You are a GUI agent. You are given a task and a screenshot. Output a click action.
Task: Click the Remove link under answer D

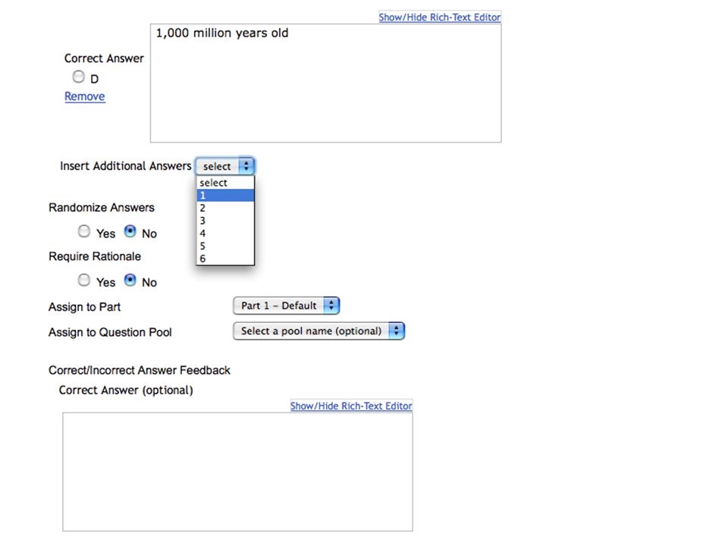(x=84, y=96)
